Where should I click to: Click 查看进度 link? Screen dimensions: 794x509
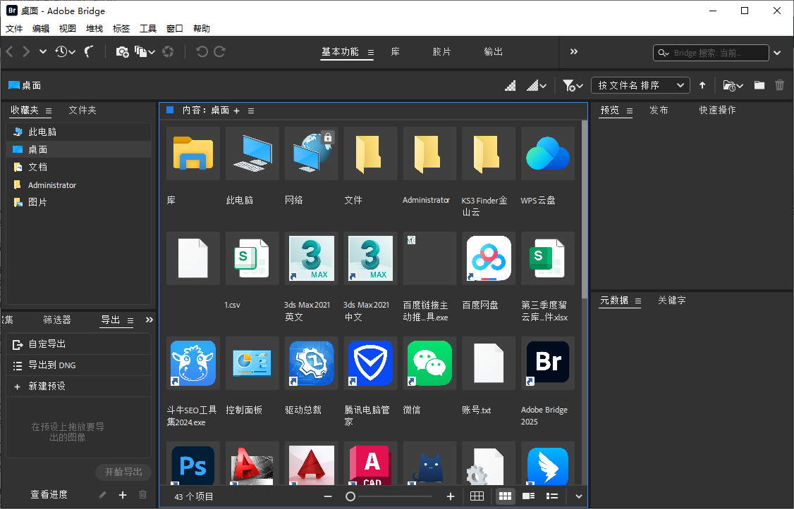[x=49, y=494]
